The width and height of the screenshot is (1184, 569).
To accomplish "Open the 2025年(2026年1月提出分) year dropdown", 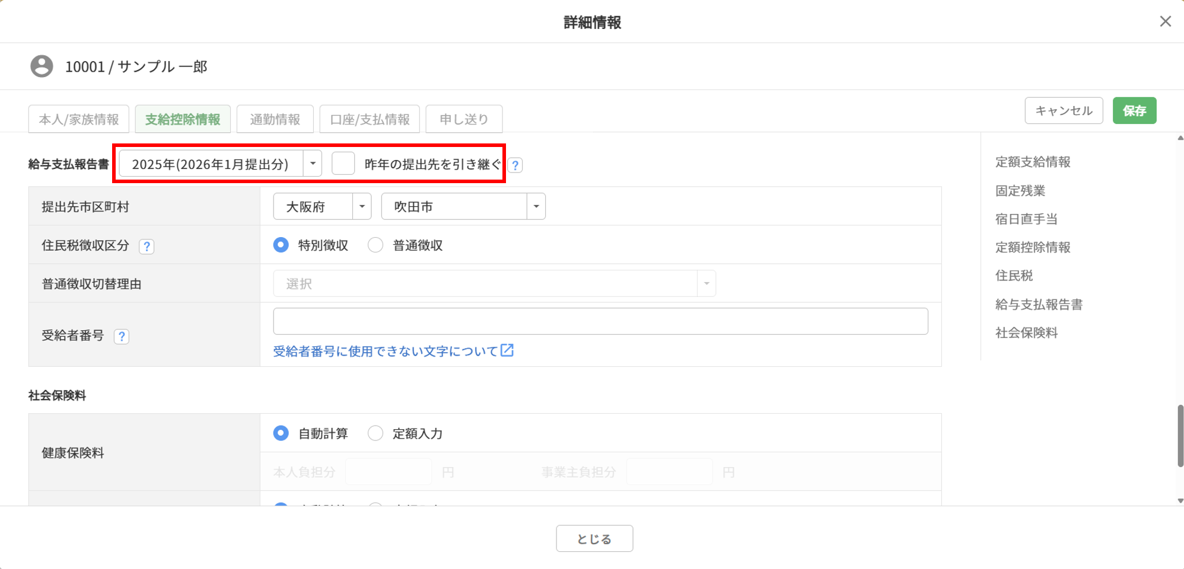I will click(221, 164).
